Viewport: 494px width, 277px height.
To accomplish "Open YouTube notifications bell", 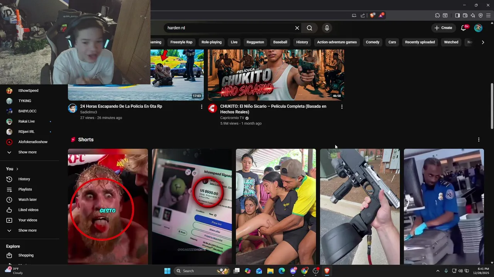I will 464,28.
